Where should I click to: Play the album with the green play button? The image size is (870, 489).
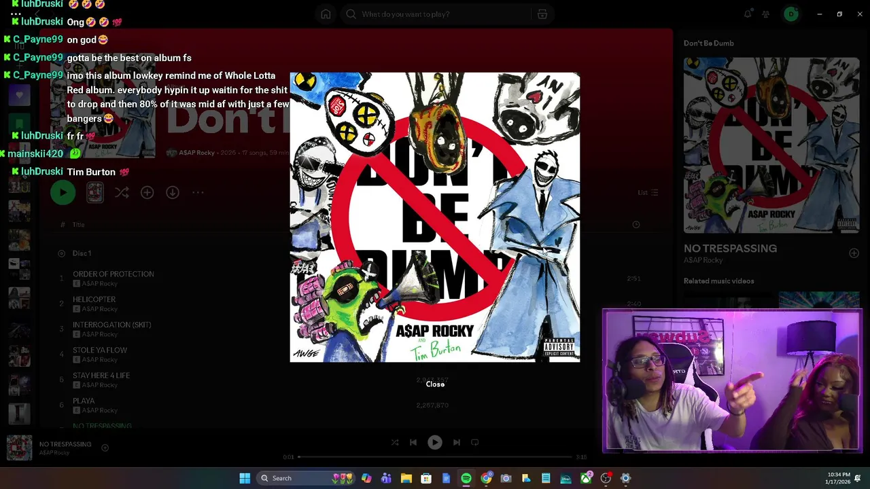point(63,193)
